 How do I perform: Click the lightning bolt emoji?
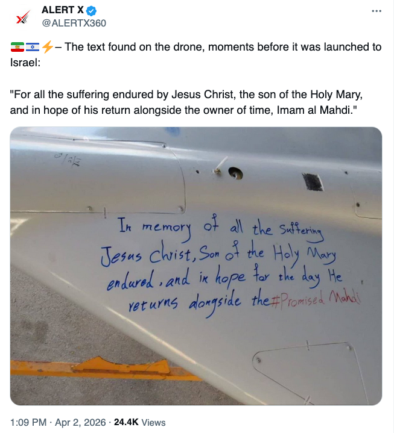click(x=46, y=47)
